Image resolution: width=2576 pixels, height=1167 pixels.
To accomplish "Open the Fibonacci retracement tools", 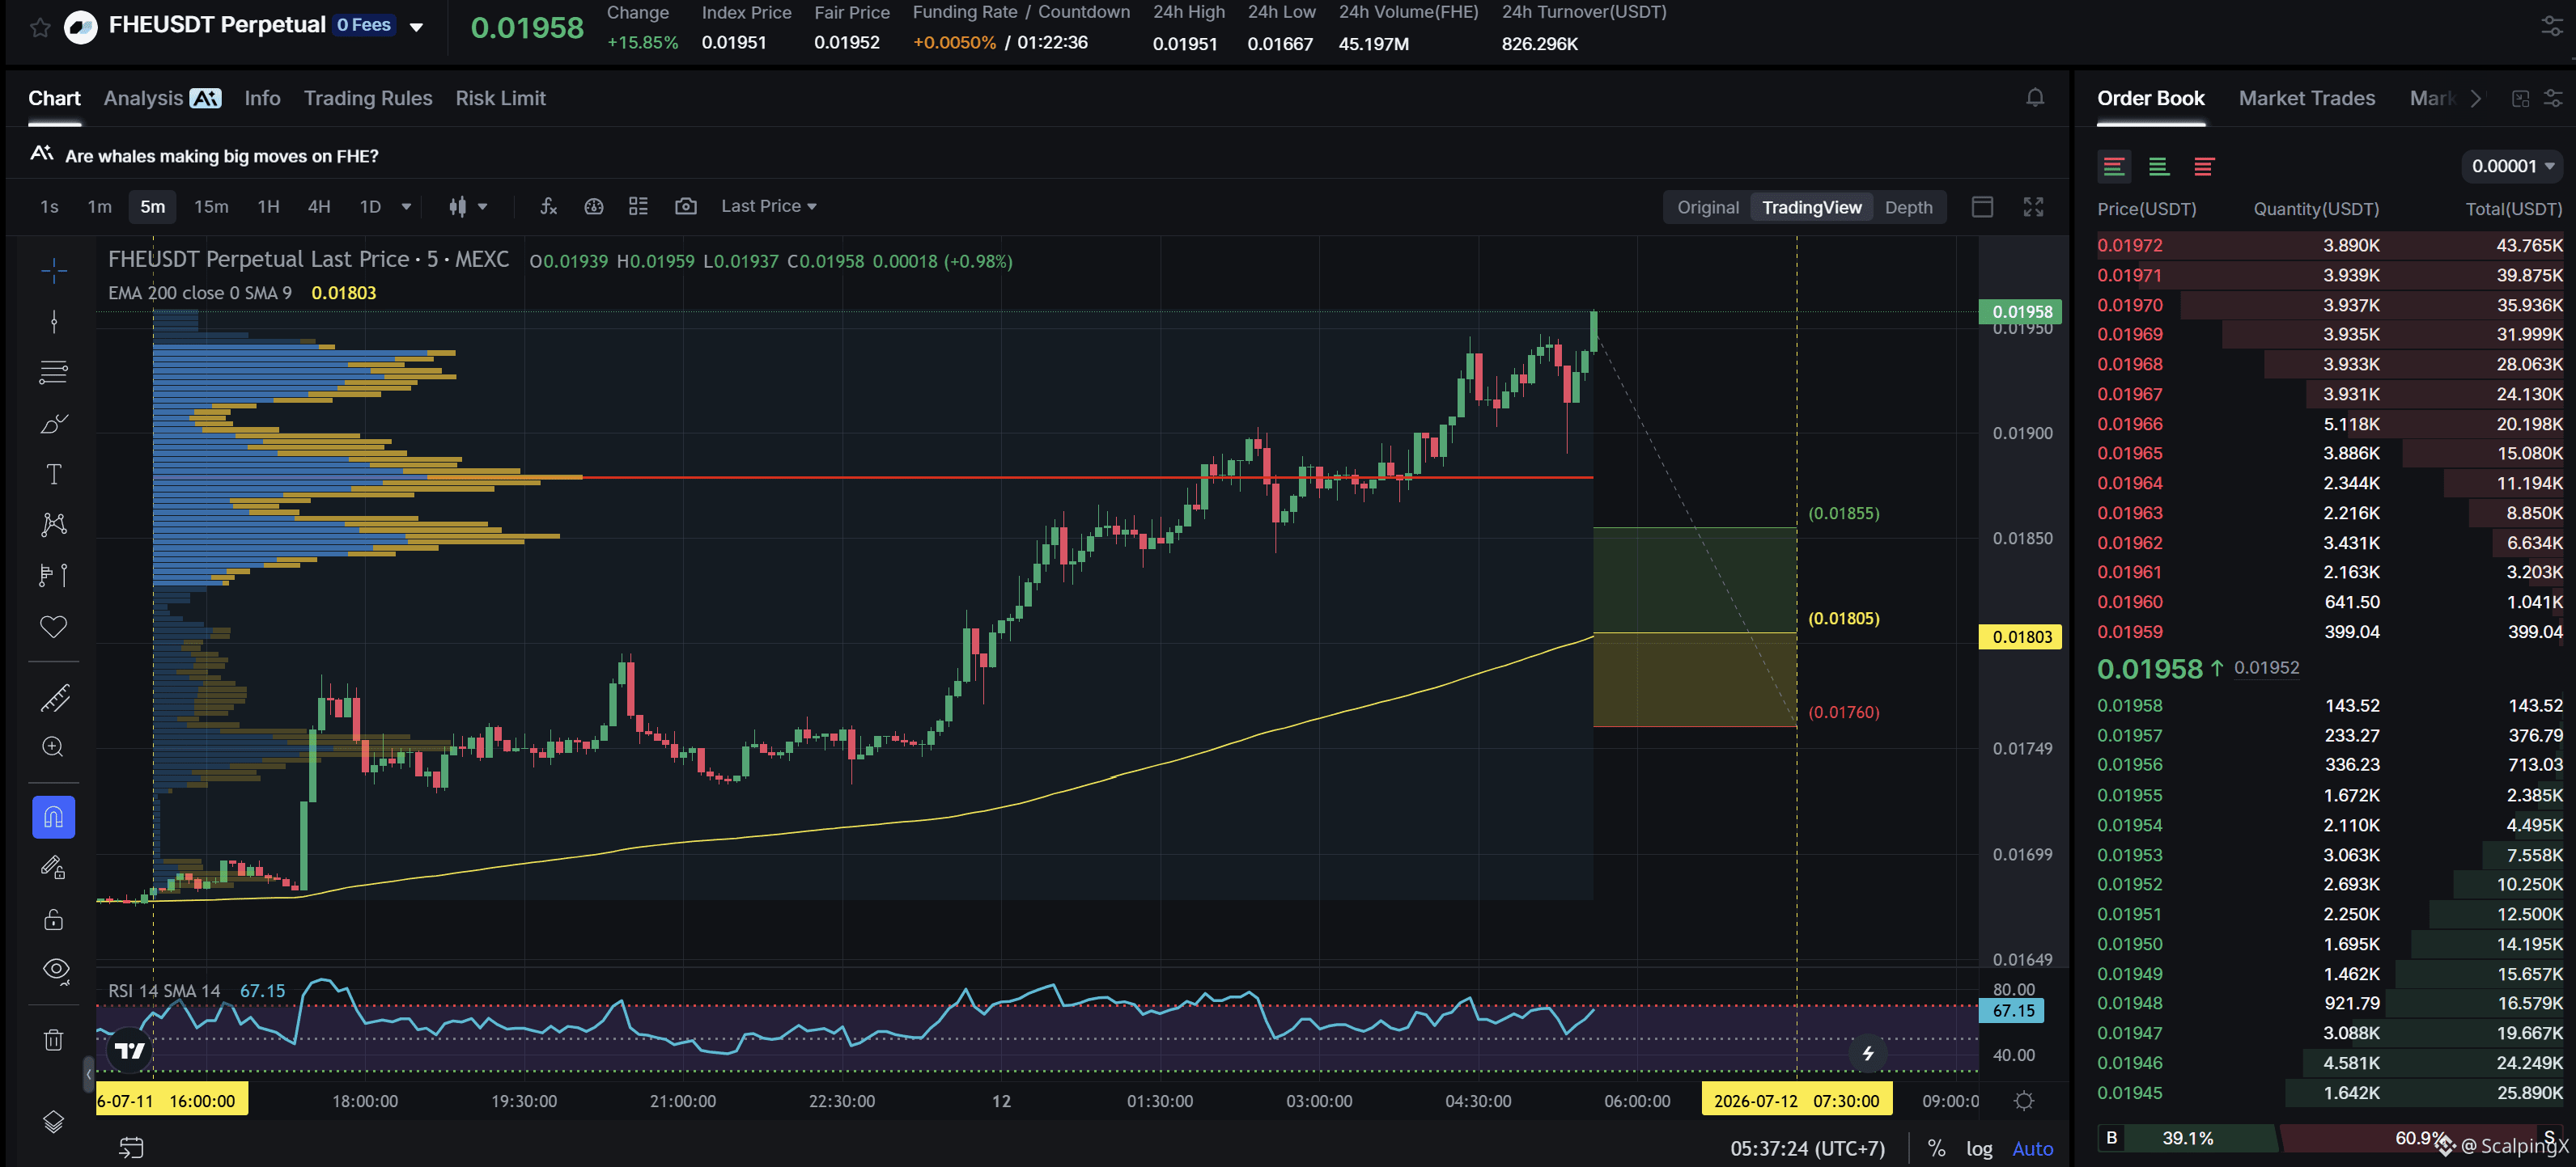I will [54, 372].
